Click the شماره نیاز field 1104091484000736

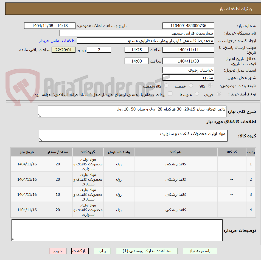click(x=188, y=26)
